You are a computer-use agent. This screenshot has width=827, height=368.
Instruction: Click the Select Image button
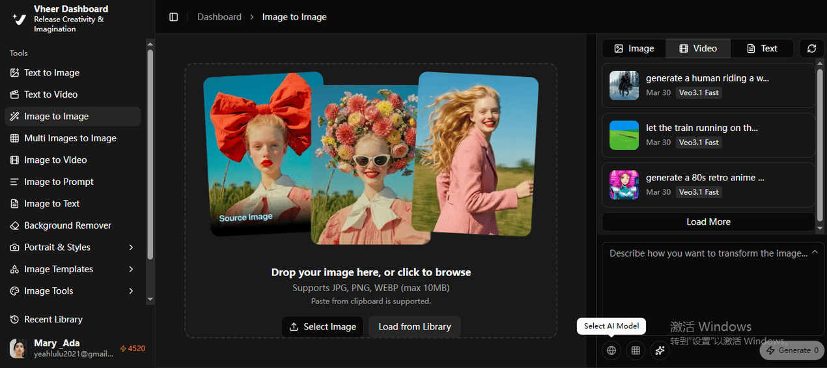pos(323,327)
